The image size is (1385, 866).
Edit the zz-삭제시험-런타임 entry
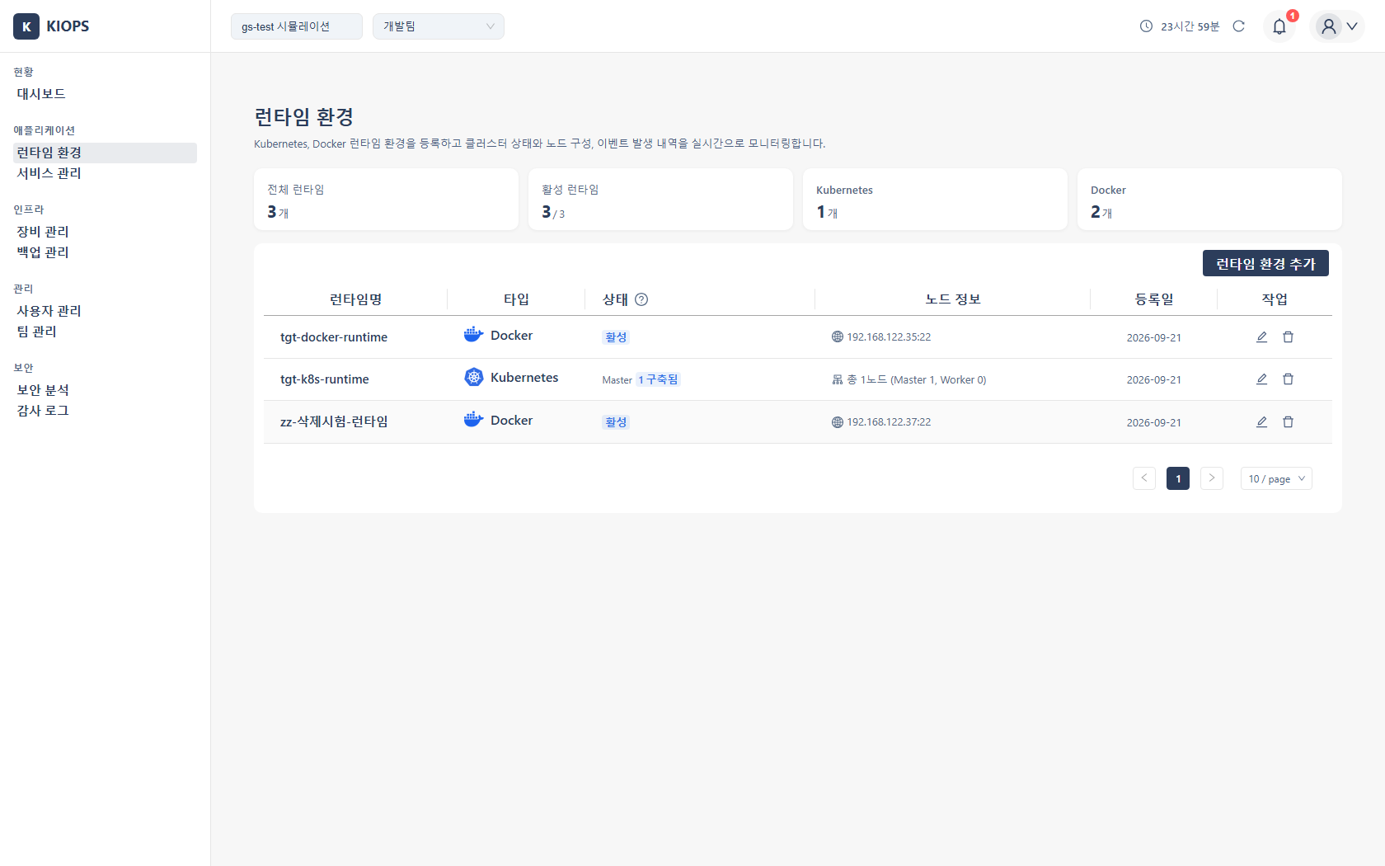(1261, 422)
